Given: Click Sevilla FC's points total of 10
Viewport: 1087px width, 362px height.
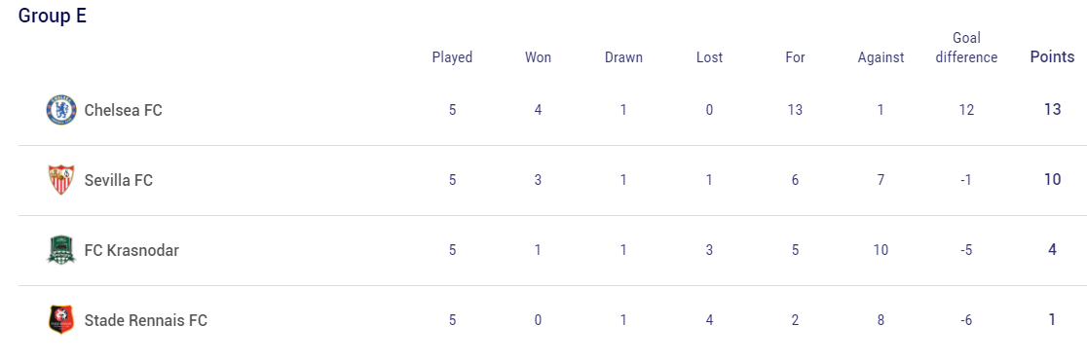Looking at the screenshot, I should (x=1052, y=179).
